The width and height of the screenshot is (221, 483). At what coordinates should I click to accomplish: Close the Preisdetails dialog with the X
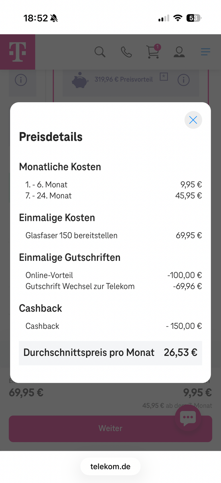(x=193, y=120)
